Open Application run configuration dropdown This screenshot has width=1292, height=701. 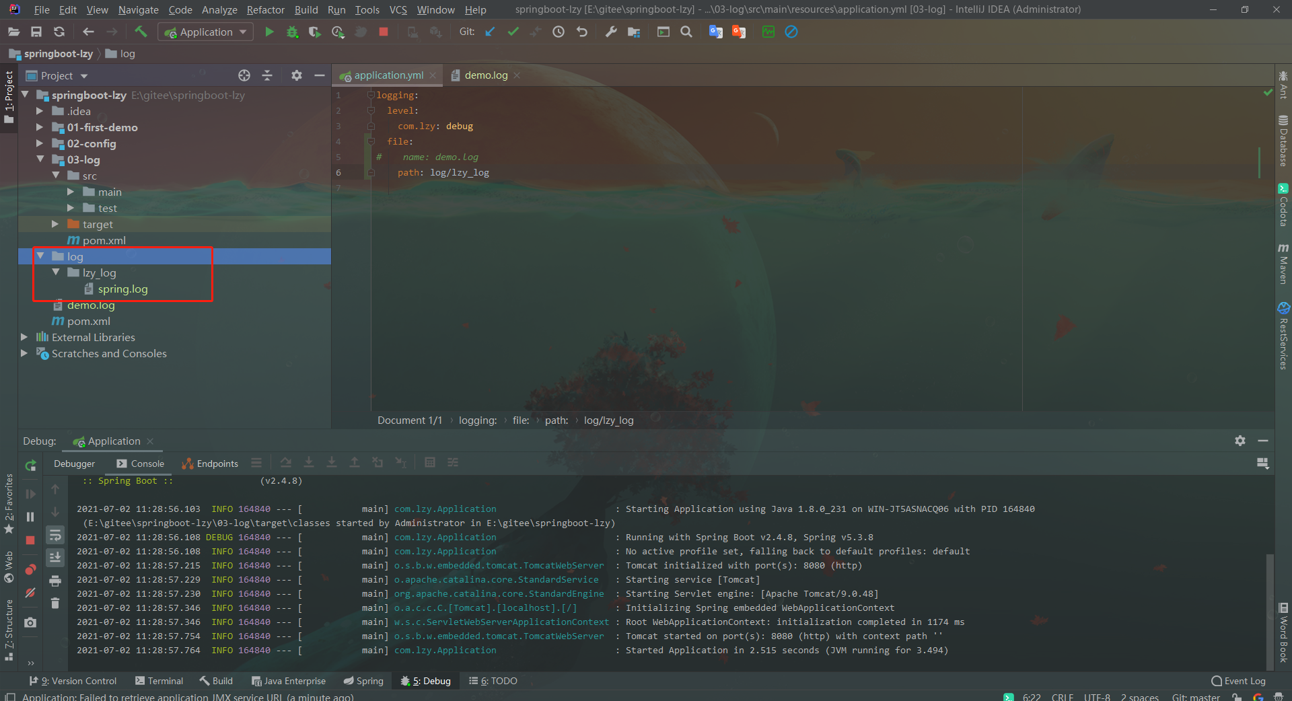(206, 32)
